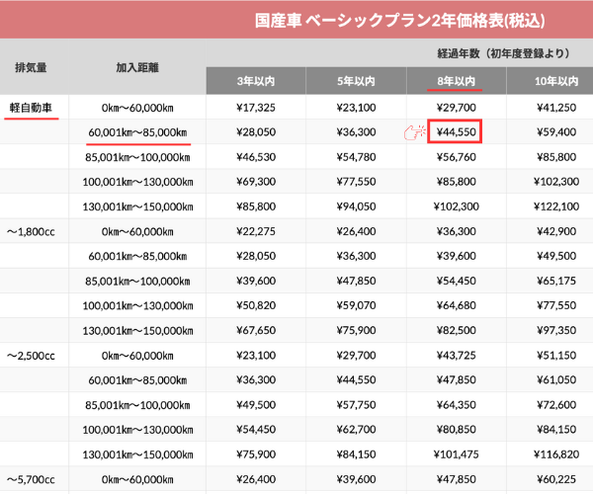Click the underlined 軽自動車 category label
Image resolution: width=593 pixels, height=494 pixels.
(x=32, y=107)
